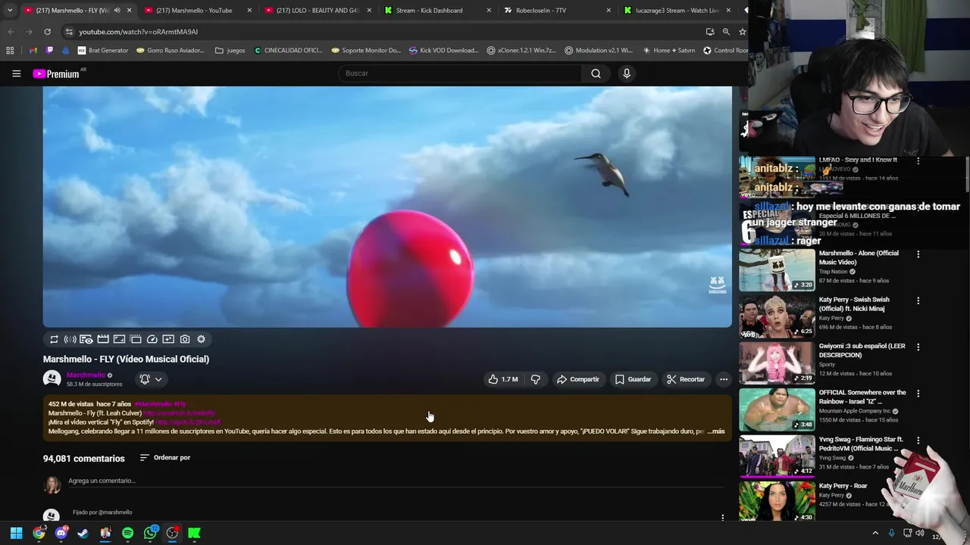The width and height of the screenshot is (970, 545).
Task: Toggle the loop icon under the video
Action: (54, 339)
